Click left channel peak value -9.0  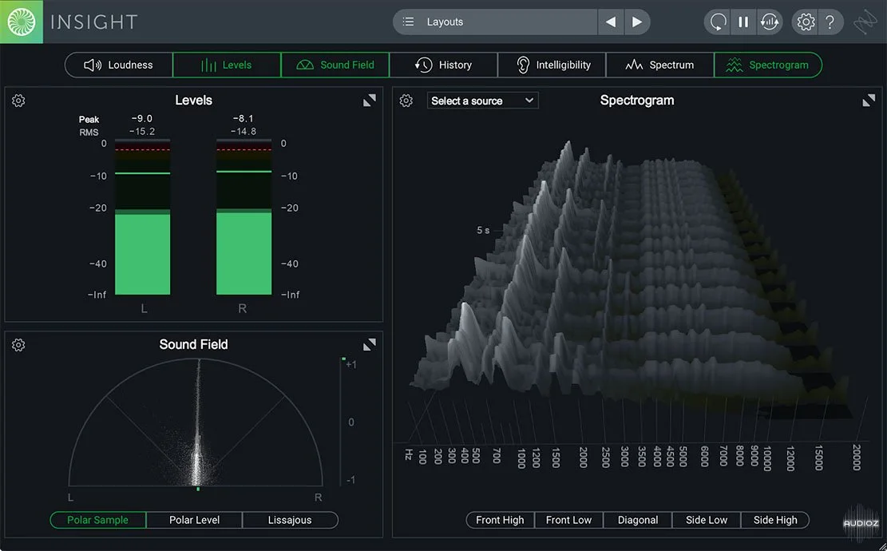coord(141,119)
